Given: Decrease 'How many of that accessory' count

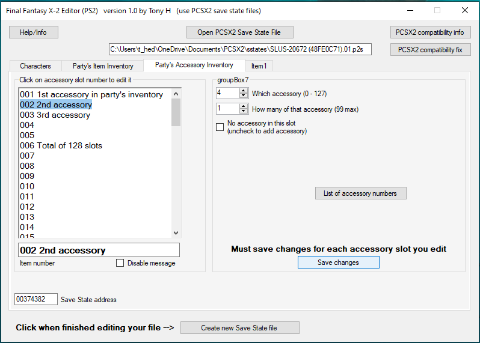Looking at the screenshot, I should click(x=244, y=111).
